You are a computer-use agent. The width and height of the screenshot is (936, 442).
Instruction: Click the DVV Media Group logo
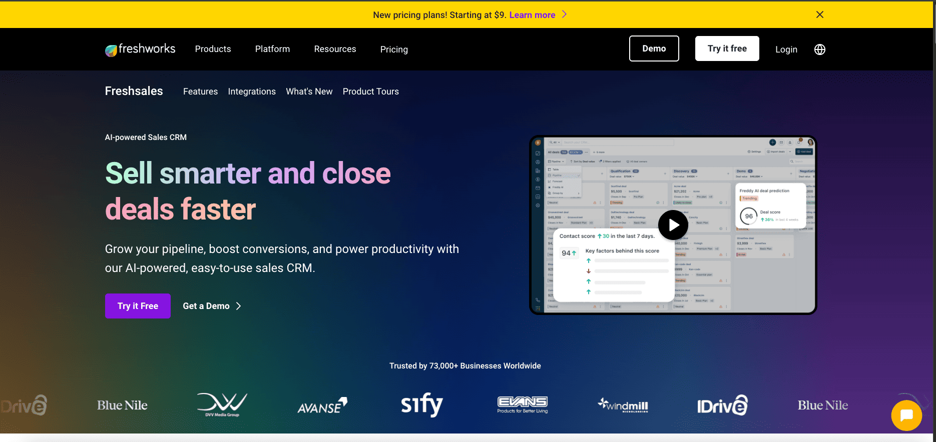(222, 404)
